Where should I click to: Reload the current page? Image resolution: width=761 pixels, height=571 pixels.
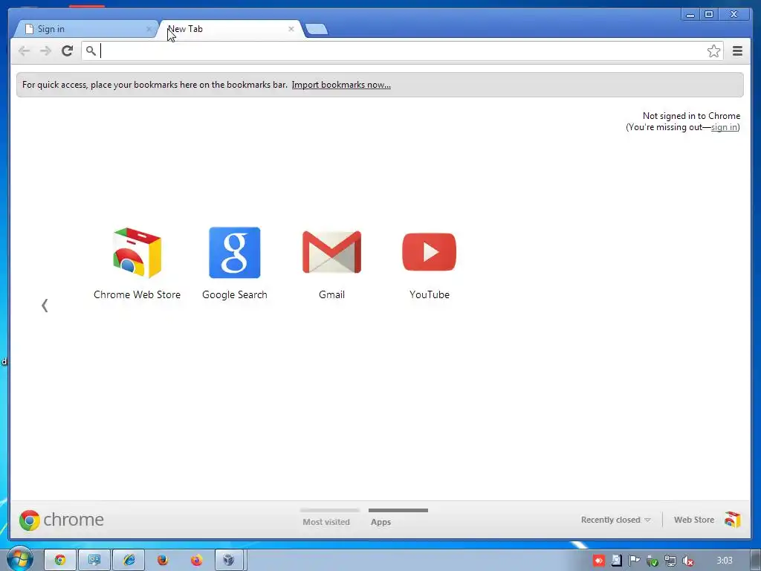[67, 51]
